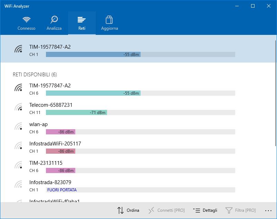The width and height of the screenshot is (277, 219).
Task: Click the signal icon beside wlan-ap
Action: coord(18,126)
